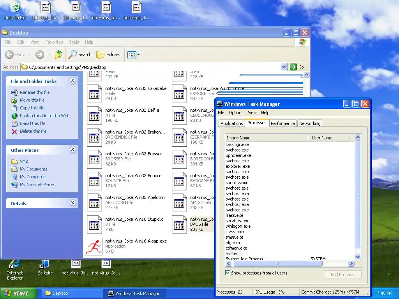Open My Network Places link
The image size is (399, 299).
(x=37, y=185)
